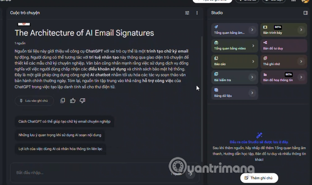Viewport: 312px width, 185px height.
Task: Open chat configuration sliders icon
Action: coord(187,13)
